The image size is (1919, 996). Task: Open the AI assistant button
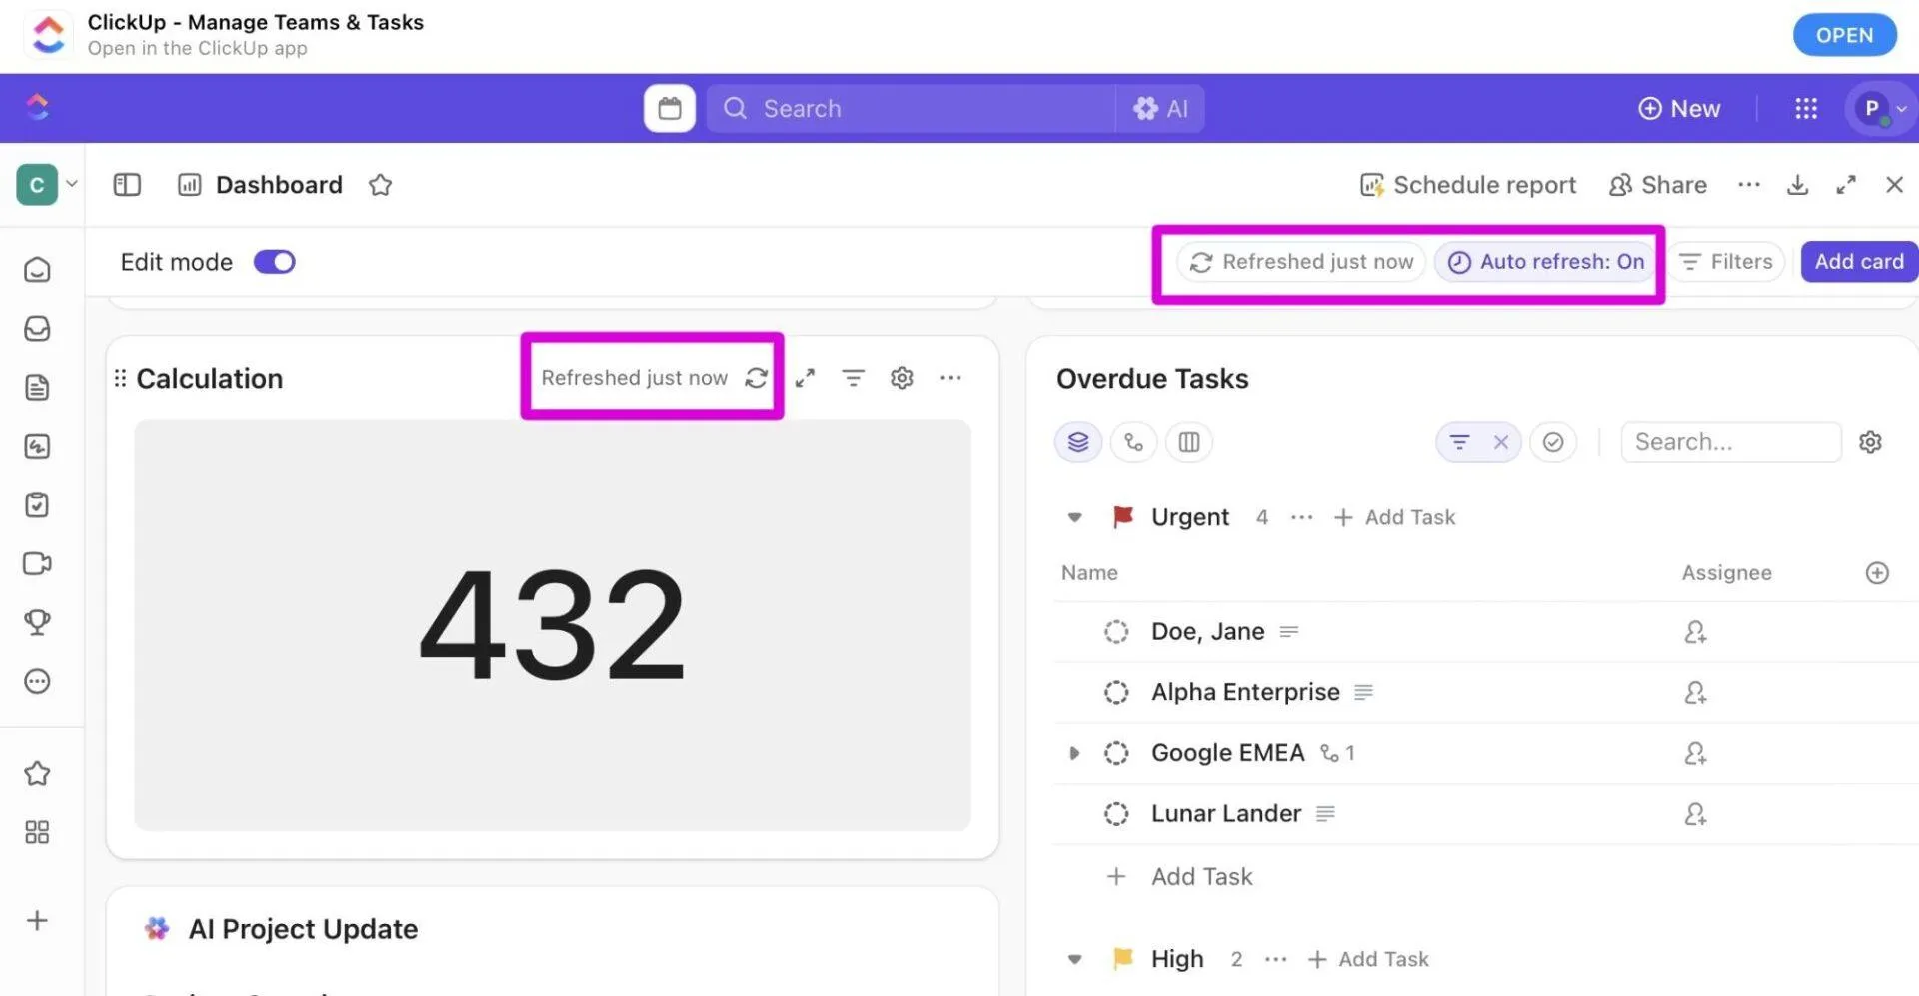[1160, 108]
